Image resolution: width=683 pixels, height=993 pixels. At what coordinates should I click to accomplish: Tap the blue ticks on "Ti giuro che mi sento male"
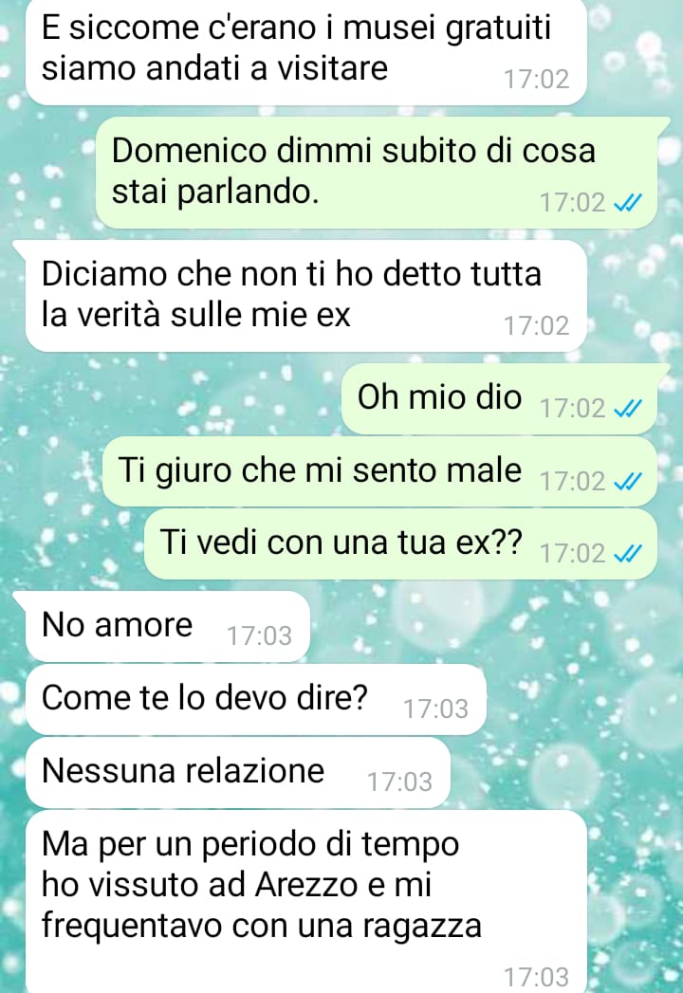click(628, 481)
